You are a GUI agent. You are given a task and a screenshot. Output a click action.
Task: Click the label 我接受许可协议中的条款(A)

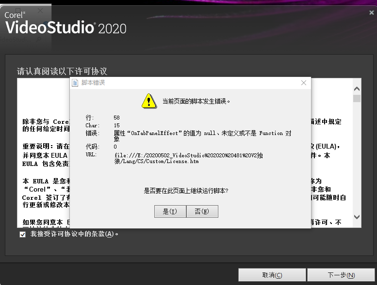coord(74,234)
